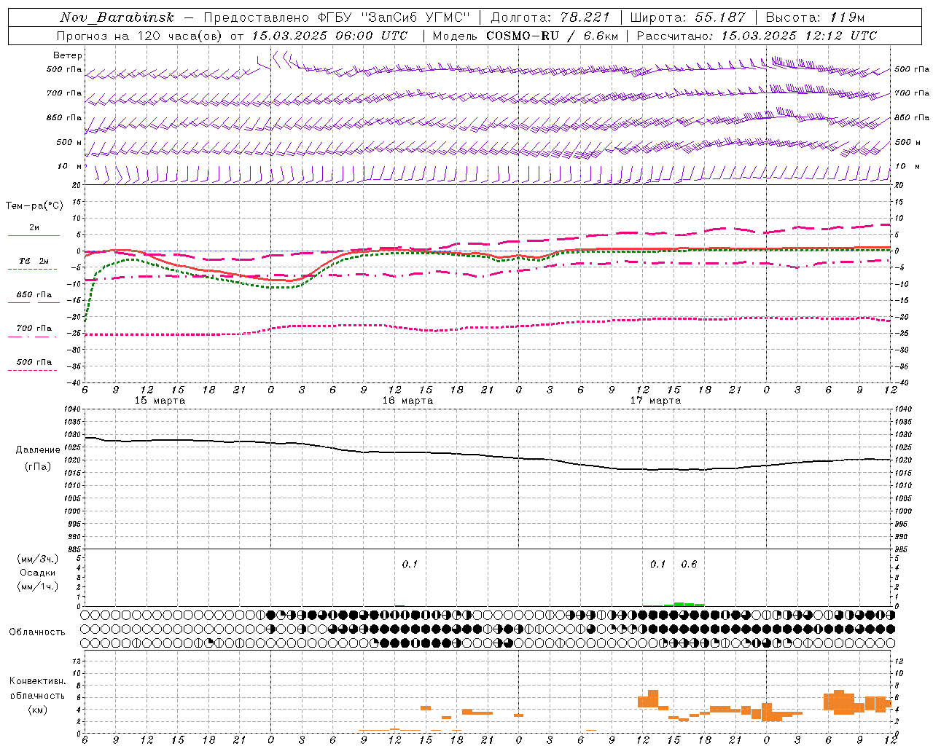The height and width of the screenshot is (746, 933).
Task: Click 'Прогноз на 120 часа(ов)' forecast text
Action: [139, 36]
